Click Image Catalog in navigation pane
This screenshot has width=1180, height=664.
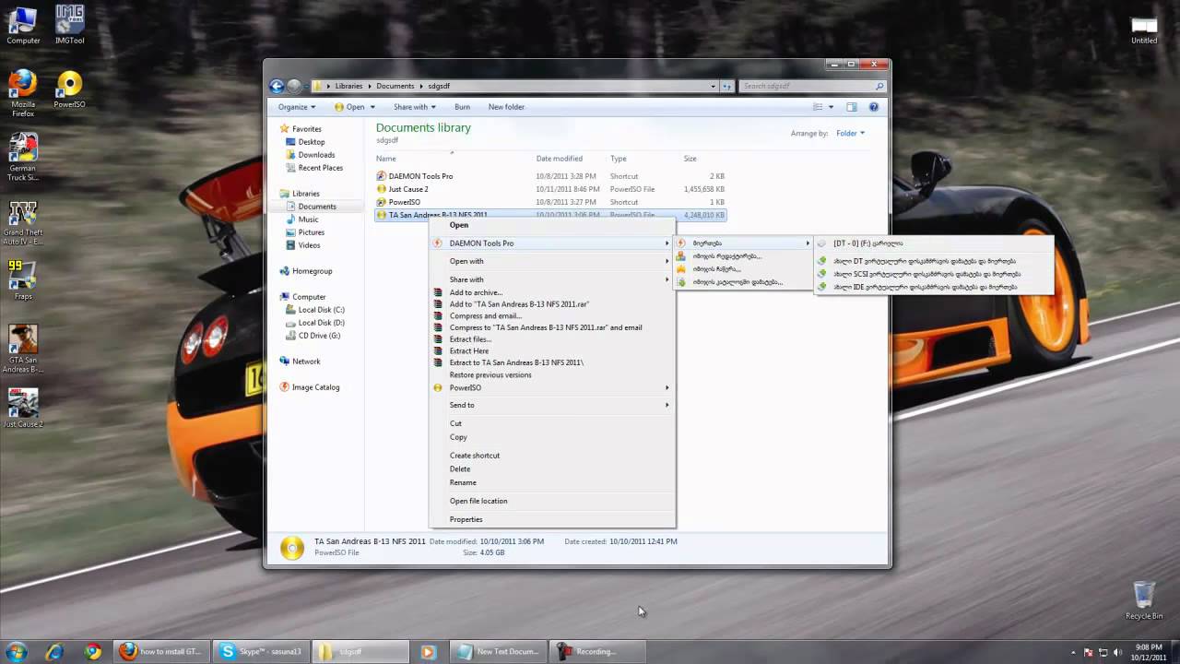pyautogui.click(x=315, y=387)
